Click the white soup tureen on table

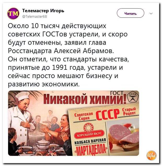click(x=43, y=144)
